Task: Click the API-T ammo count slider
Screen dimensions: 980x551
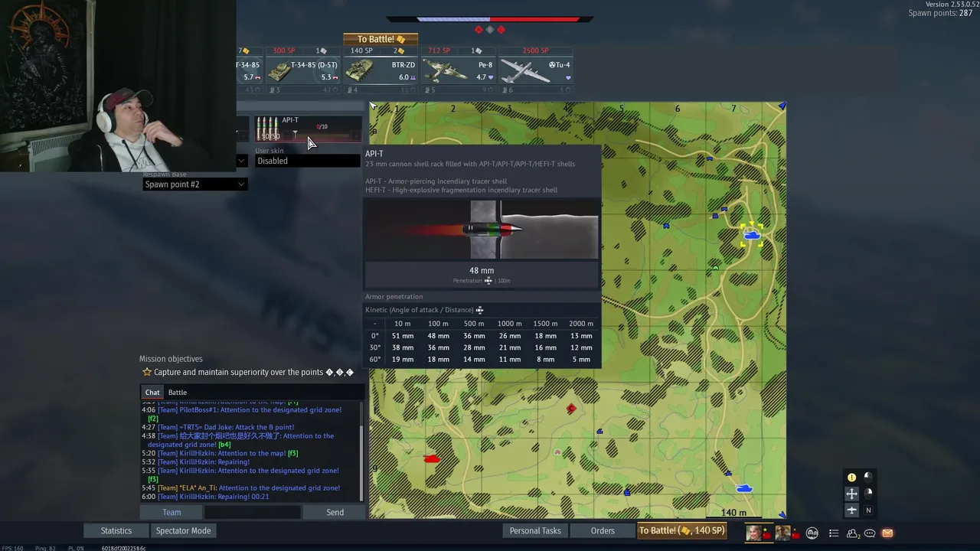Action: coord(320,136)
